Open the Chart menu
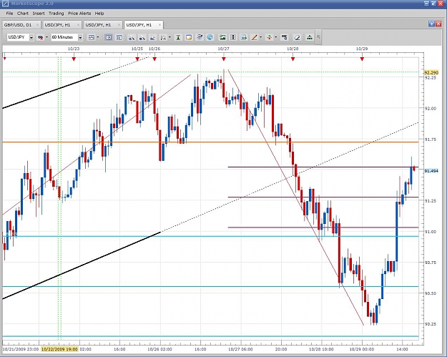The image size is (447, 357). [23, 14]
